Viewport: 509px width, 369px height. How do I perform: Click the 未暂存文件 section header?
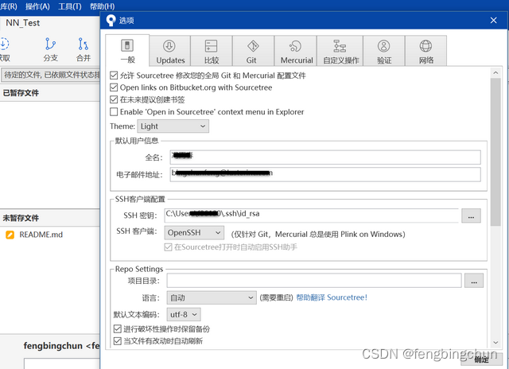pyautogui.click(x=21, y=218)
